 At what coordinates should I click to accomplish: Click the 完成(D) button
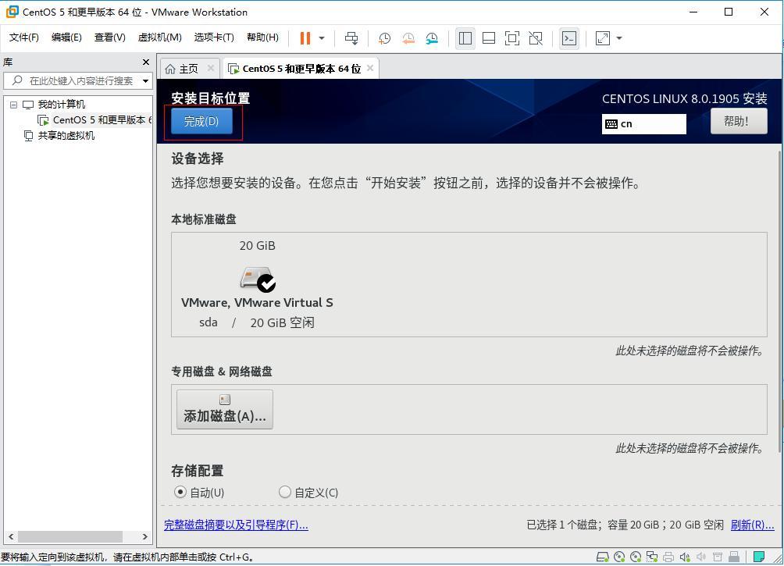coord(201,121)
